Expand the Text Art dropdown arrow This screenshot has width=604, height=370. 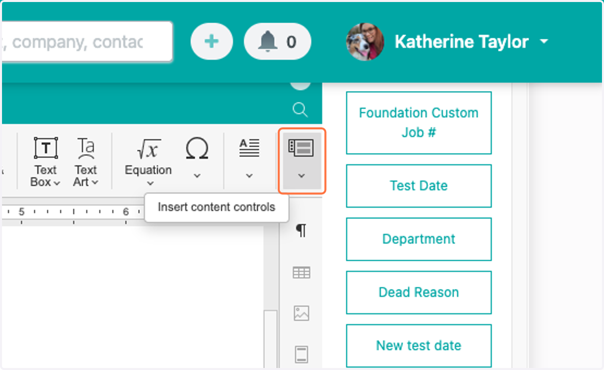click(x=95, y=183)
